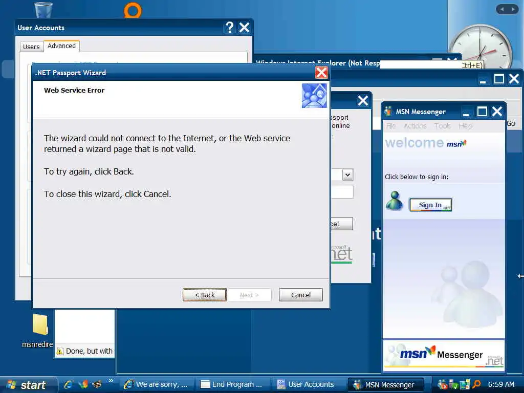Viewport: 524px width, 393px height.
Task: Open the Tools menu in MSN Messenger
Action: pyautogui.click(x=443, y=126)
